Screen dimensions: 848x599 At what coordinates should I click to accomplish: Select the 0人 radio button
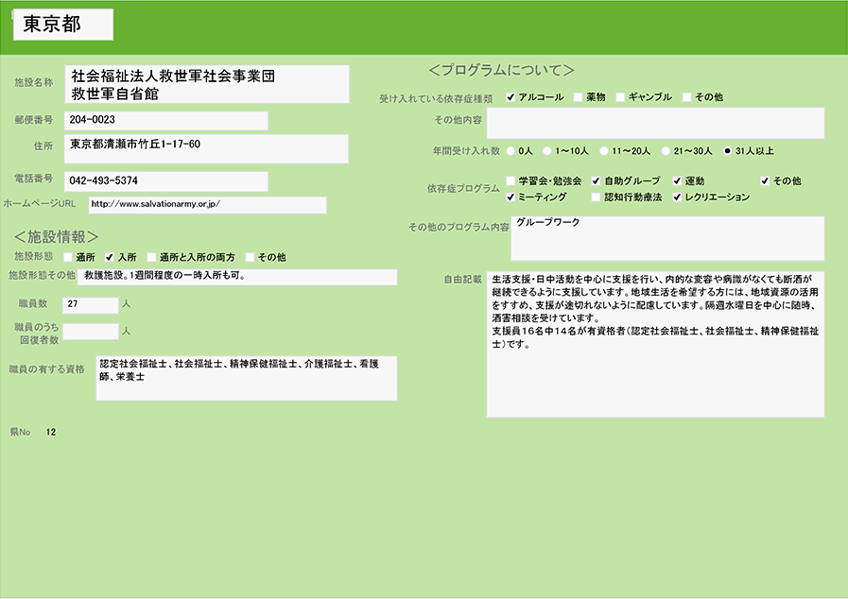[511, 150]
